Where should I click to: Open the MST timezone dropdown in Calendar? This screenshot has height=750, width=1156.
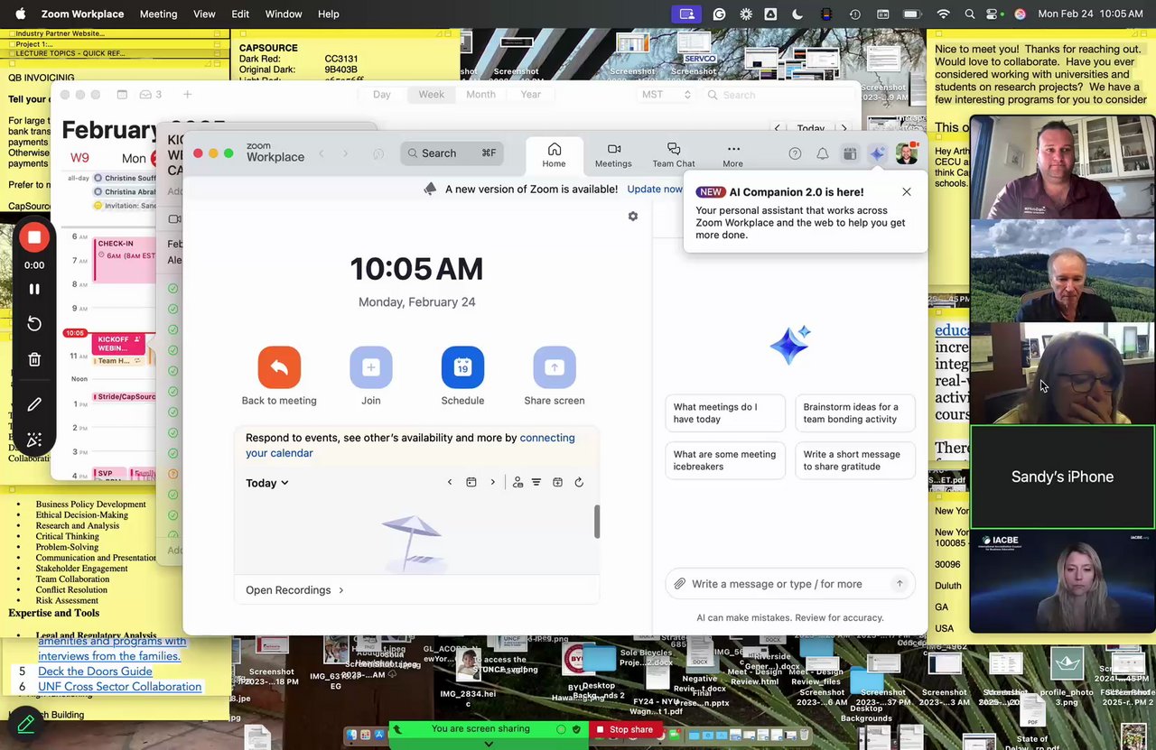click(x=666, y=95)
